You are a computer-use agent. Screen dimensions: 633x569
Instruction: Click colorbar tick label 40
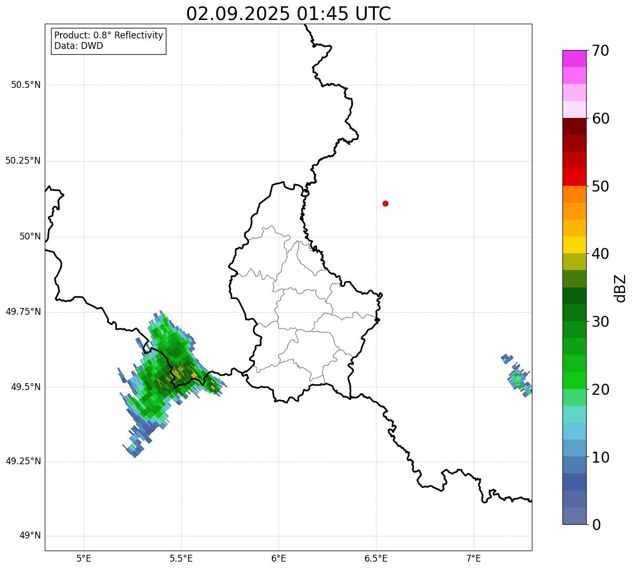[600, 254]
